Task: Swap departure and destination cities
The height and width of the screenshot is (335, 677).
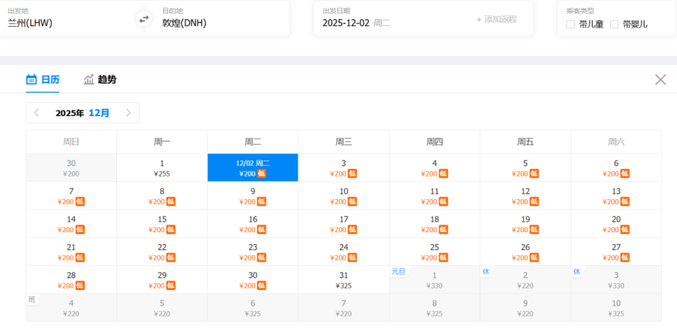Action: coord(144,19)
